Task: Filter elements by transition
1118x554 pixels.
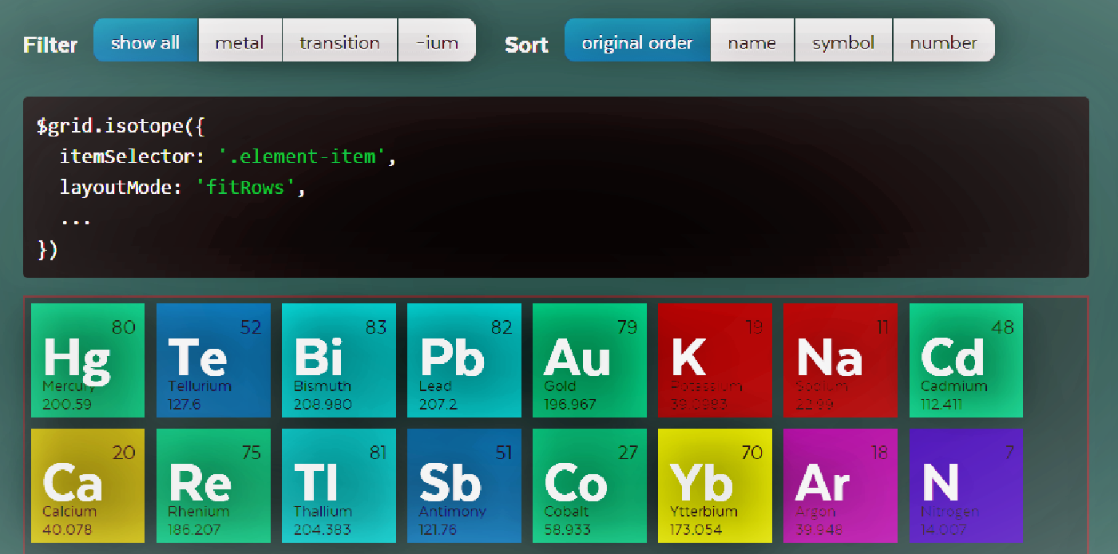Action: point(339,42)
